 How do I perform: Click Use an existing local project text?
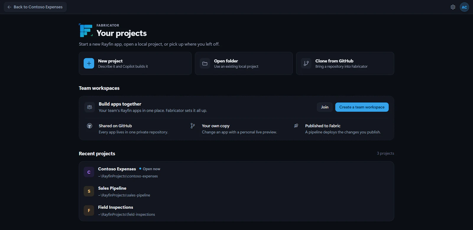236,67
